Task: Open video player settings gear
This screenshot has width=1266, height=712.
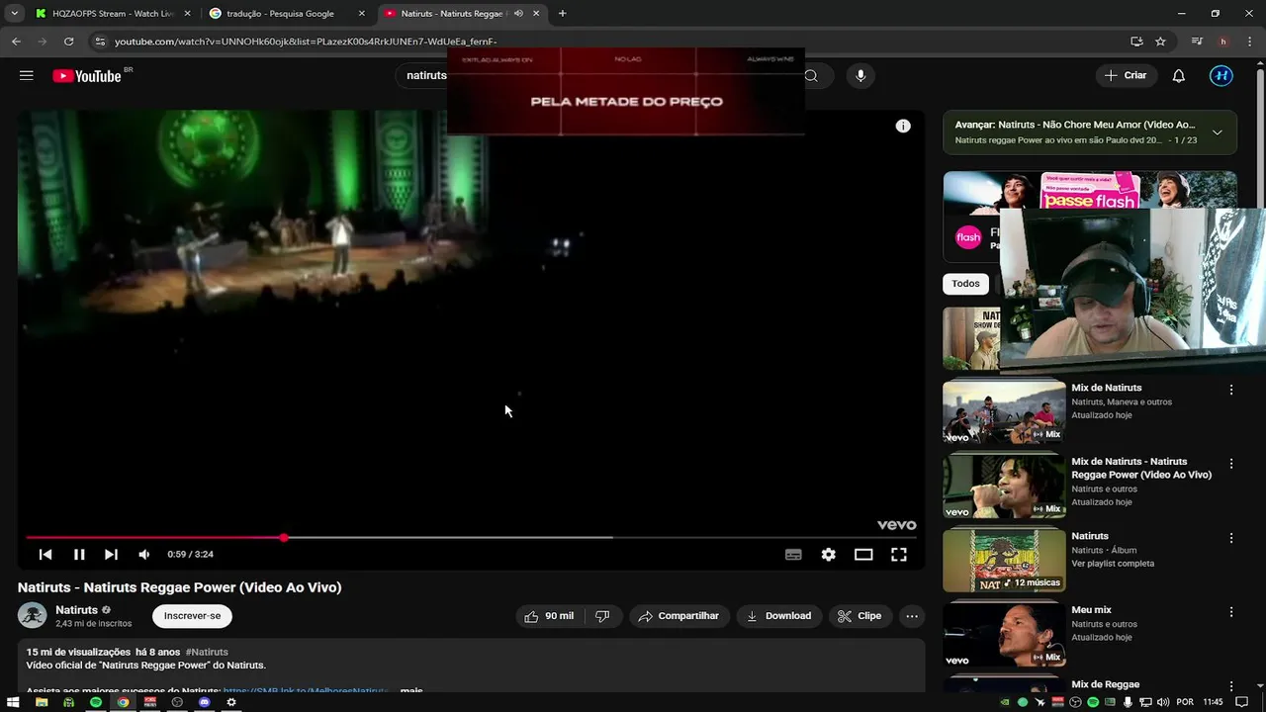Action: click(x=829, y=555)
